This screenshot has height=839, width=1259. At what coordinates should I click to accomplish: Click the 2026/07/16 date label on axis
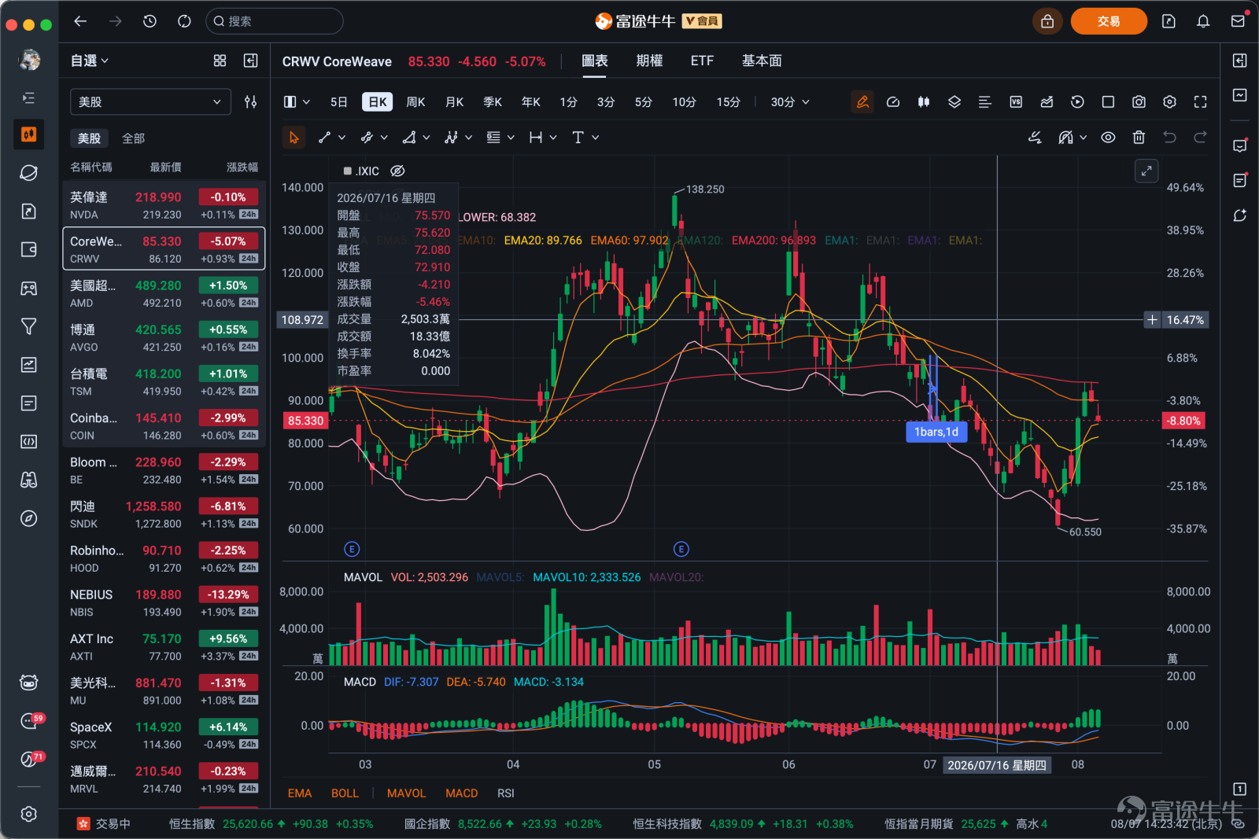[997, 765]
